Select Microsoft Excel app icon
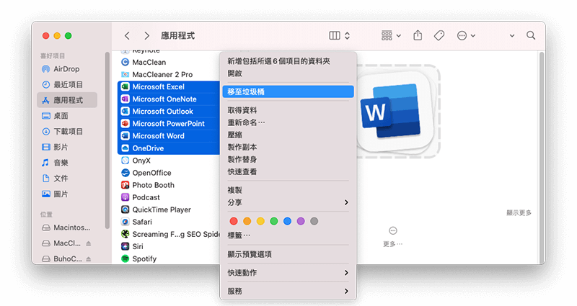Viewport: 577px width, 306px height. [125, 86]
